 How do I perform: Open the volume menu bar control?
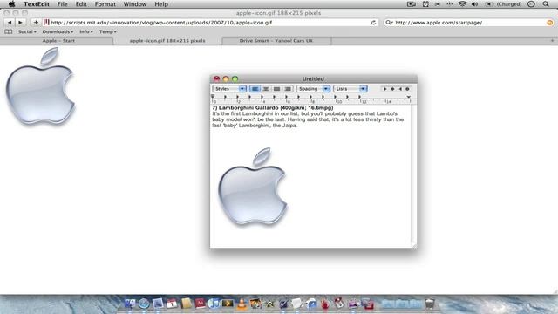[x=474, y=4]
